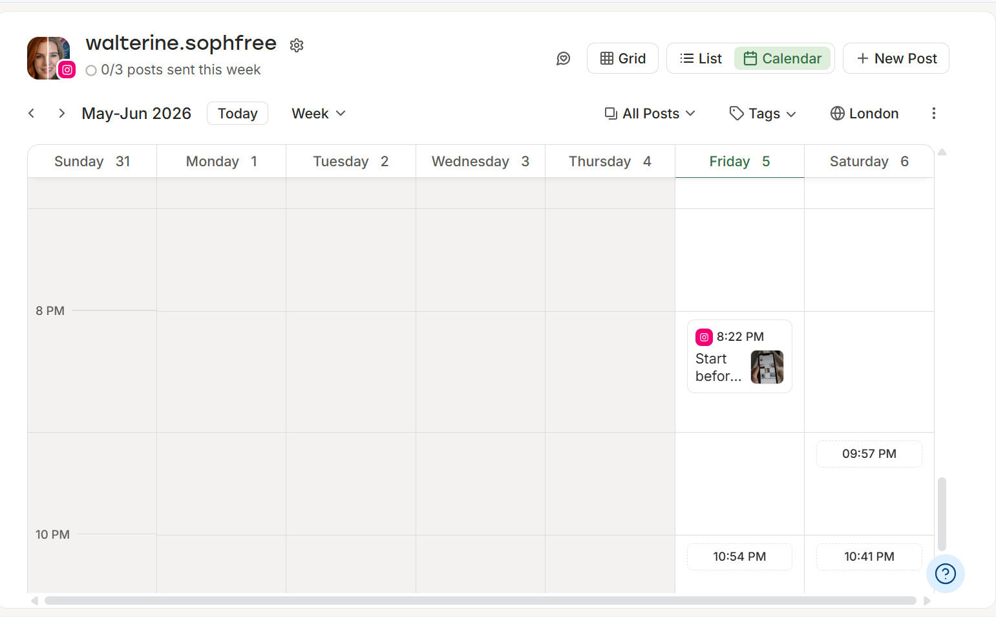
Task: Click the 0/3 posts sent this week status
Action: (x=173, y=70)
